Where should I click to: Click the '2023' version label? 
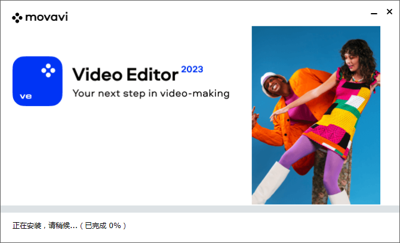192,69
